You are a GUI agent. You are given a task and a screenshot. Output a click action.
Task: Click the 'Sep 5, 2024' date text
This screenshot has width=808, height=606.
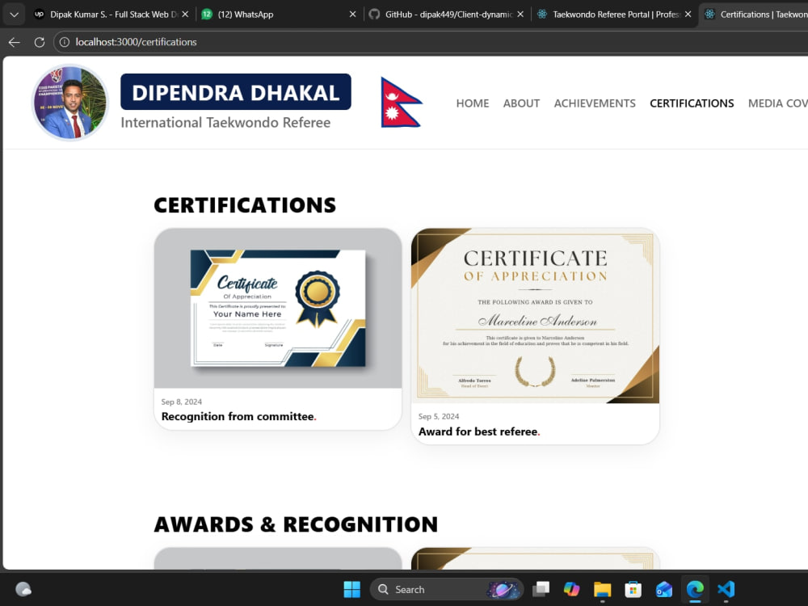pyautogui.click(x=439, y=416)
